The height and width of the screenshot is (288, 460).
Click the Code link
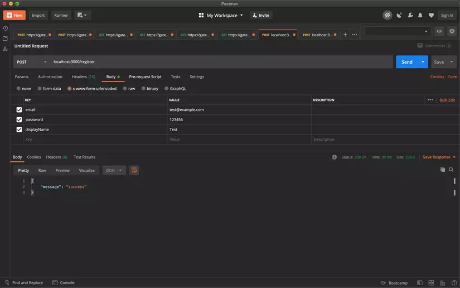click(x=452, y=76)
